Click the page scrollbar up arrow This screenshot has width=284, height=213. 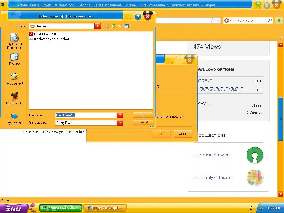(281, 44)
